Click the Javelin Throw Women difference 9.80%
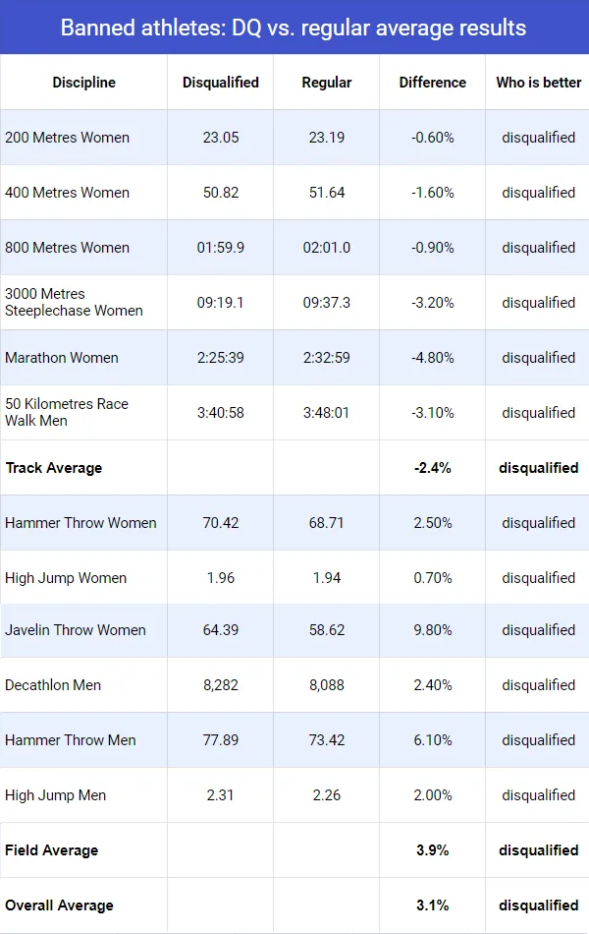This screenshot has width=589, height=934. pyautogui.click(x=432, y=630)
